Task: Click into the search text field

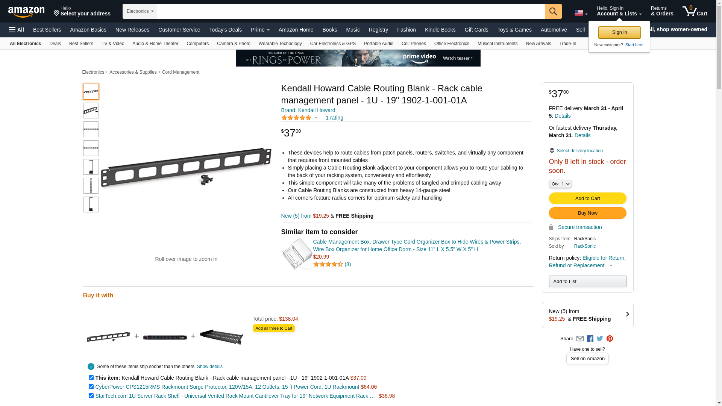Action: 351,11
